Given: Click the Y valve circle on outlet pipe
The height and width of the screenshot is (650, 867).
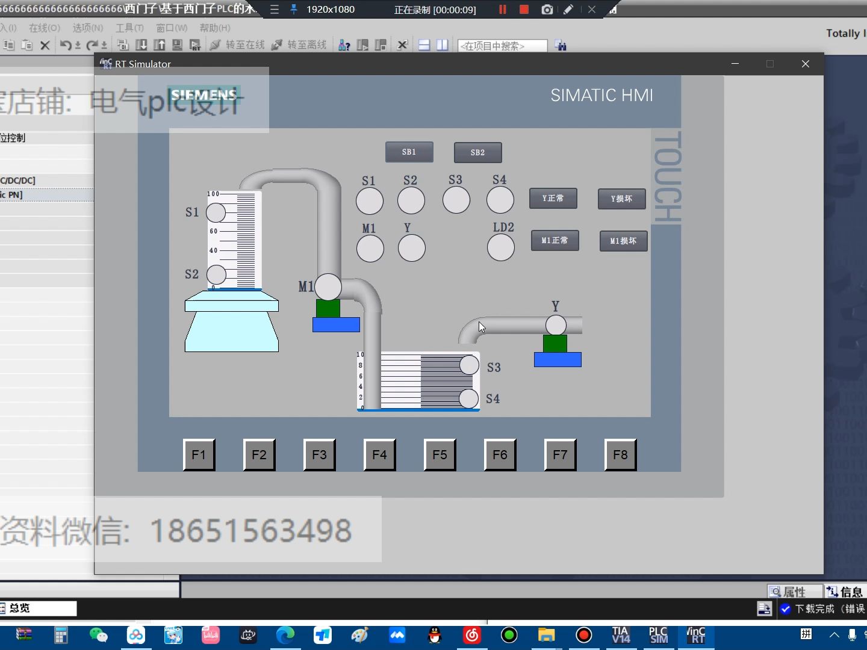Looking at the screenshot, I should point(556,325).
